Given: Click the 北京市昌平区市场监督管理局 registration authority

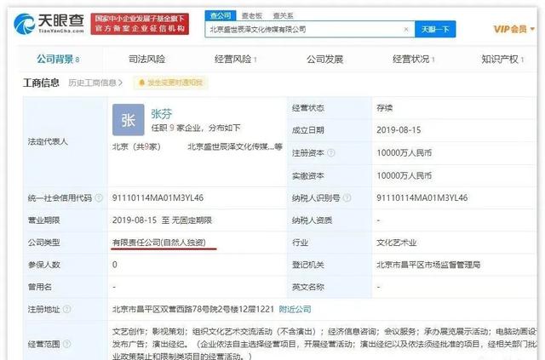Looking at the screenshot, I should point(428,265).
